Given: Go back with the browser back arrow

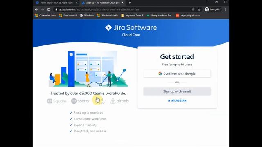Looking at the screenshot, I should (36, 9).
